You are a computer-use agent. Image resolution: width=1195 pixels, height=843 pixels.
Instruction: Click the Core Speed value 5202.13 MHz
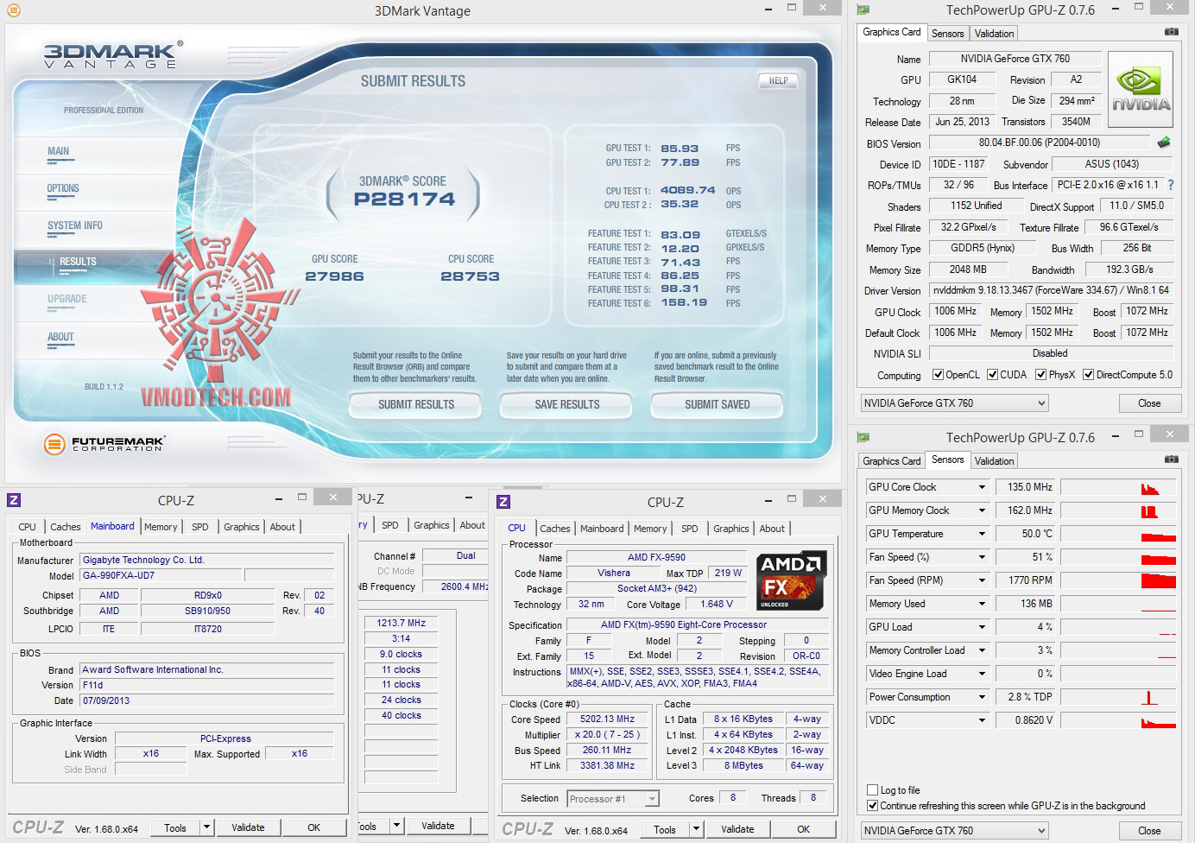608,719
